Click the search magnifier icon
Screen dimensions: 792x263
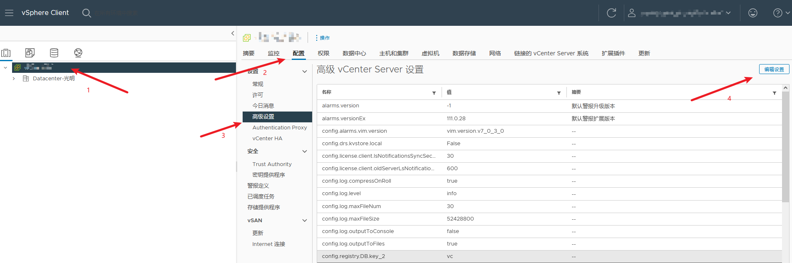click(x=87, y=13)
